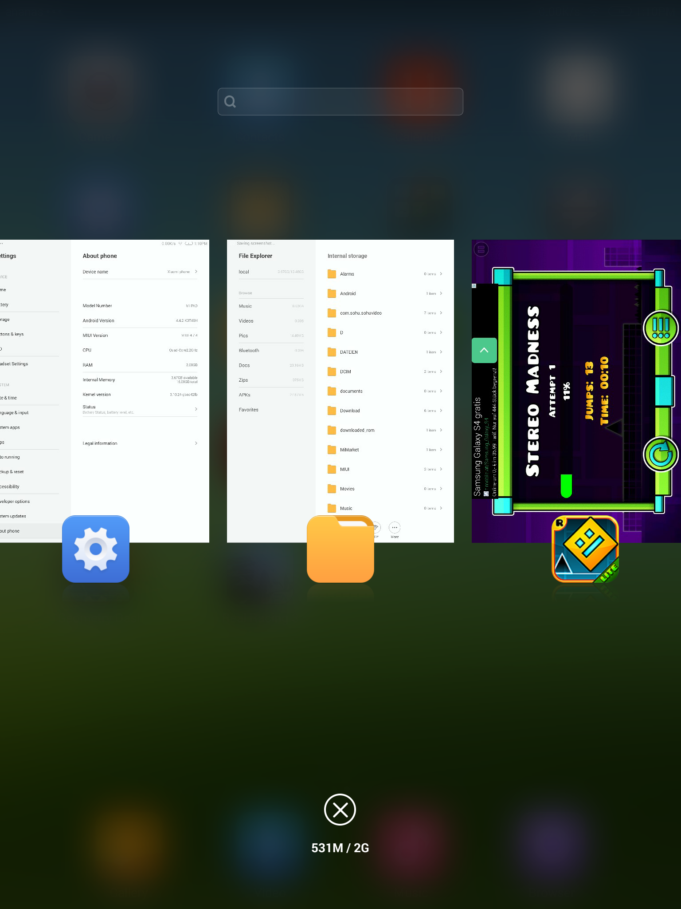
Task: Click the com.sohu.sohuvideo folder icon
Action: pyautogui.click(x=332, y=313)
